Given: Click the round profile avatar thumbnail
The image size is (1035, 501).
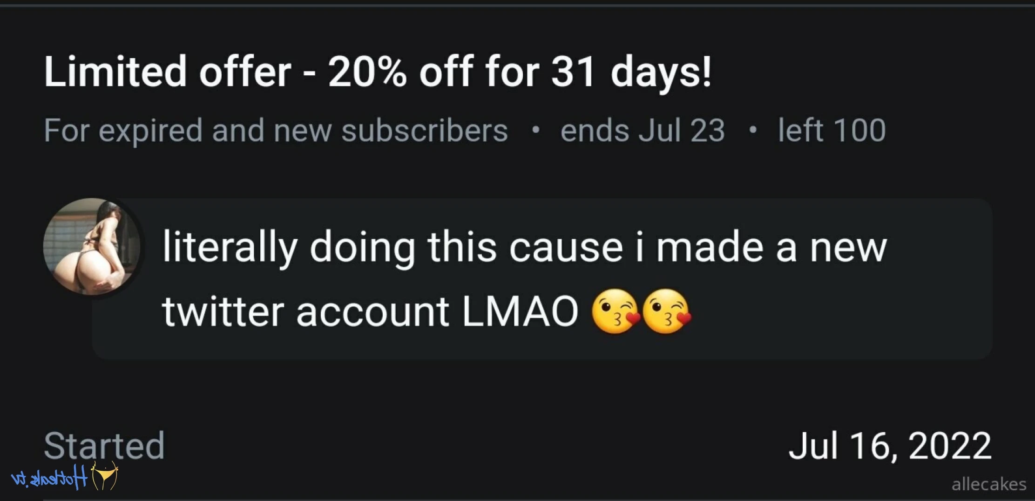Looking at the screenshot, I should [x=92, y=247].
